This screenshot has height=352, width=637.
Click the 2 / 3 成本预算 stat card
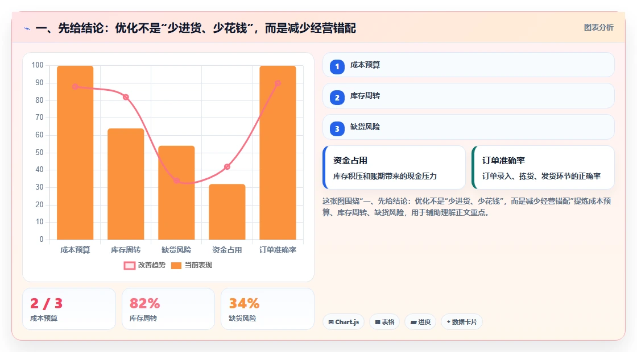pyautogui.click(x=69, y=309)
